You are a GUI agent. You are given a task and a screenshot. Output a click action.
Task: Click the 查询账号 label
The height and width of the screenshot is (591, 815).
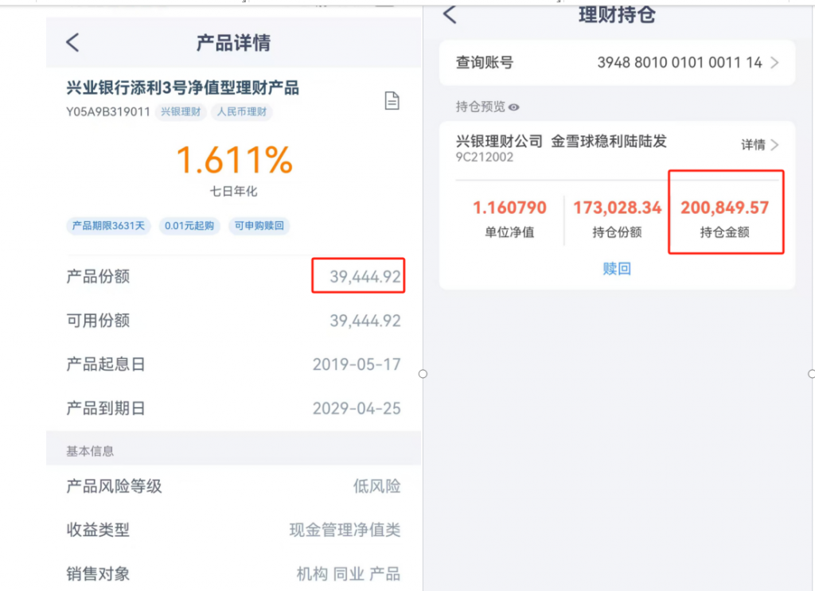tap(485, 63)
